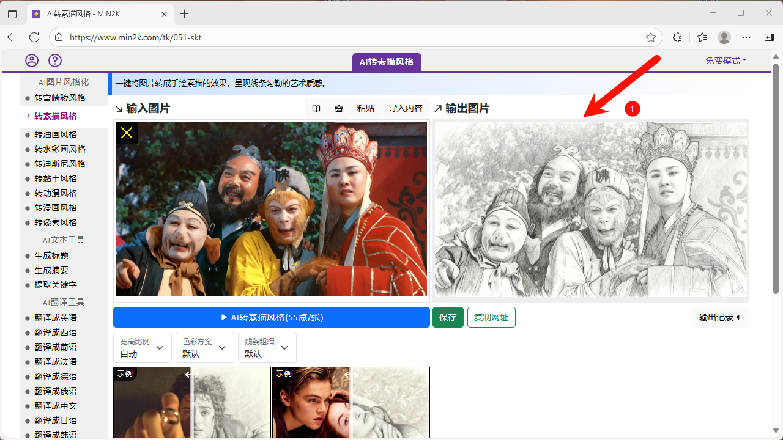
Task: Click the sketch output image
Action: 591,209
